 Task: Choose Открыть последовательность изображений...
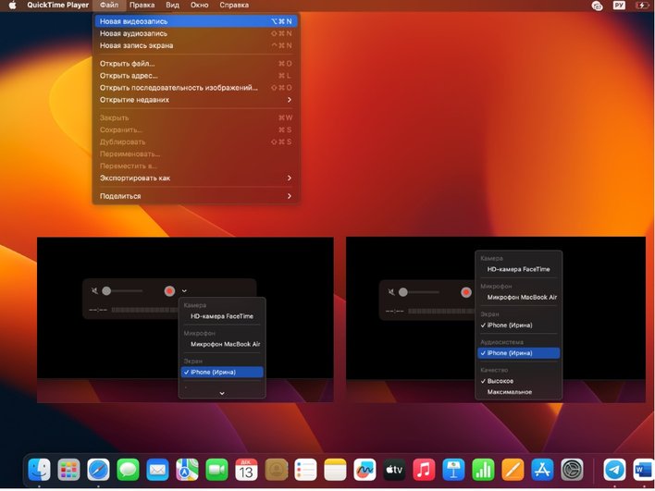(x=195, y=88)
